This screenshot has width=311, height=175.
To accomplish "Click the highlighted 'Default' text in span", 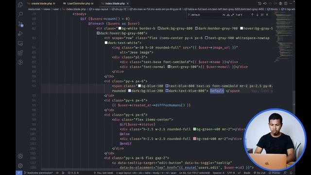I will pos(217,91).
